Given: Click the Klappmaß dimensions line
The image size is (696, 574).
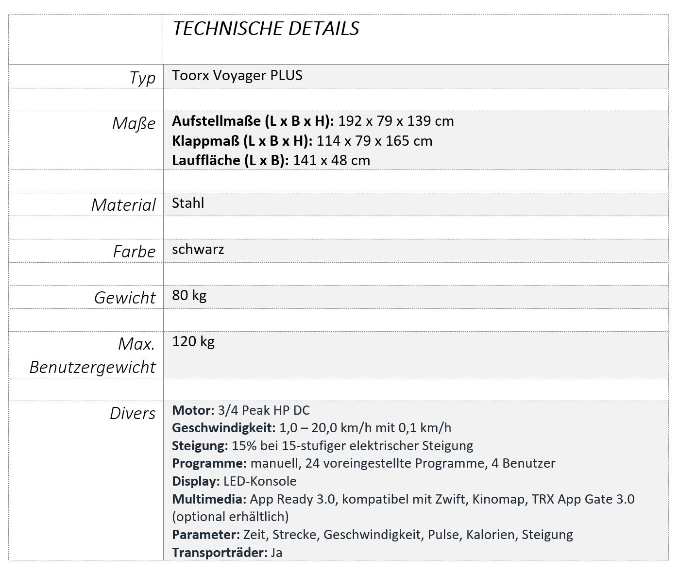Looking at the screenshot, I should pos(302,141).
